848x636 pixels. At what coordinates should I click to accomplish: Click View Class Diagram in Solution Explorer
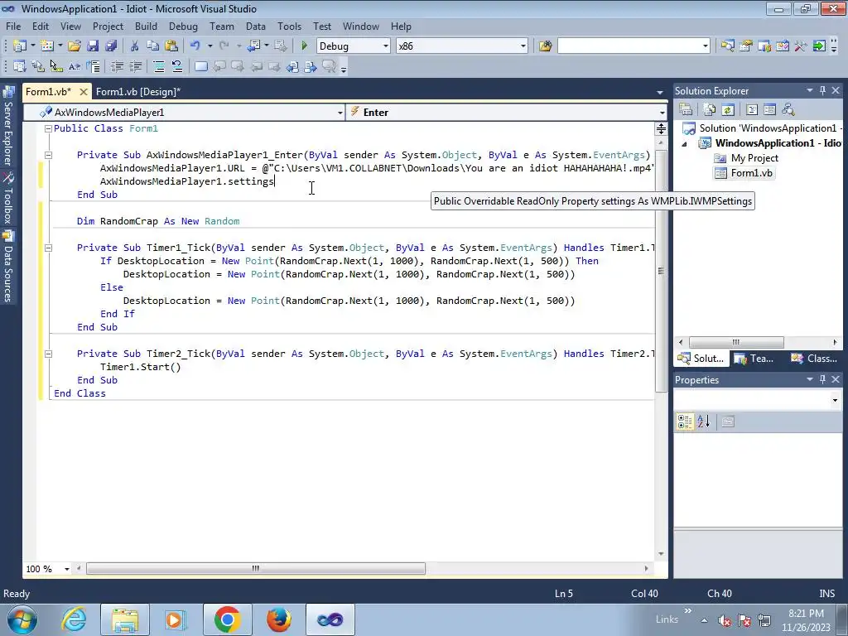(788, 110)
